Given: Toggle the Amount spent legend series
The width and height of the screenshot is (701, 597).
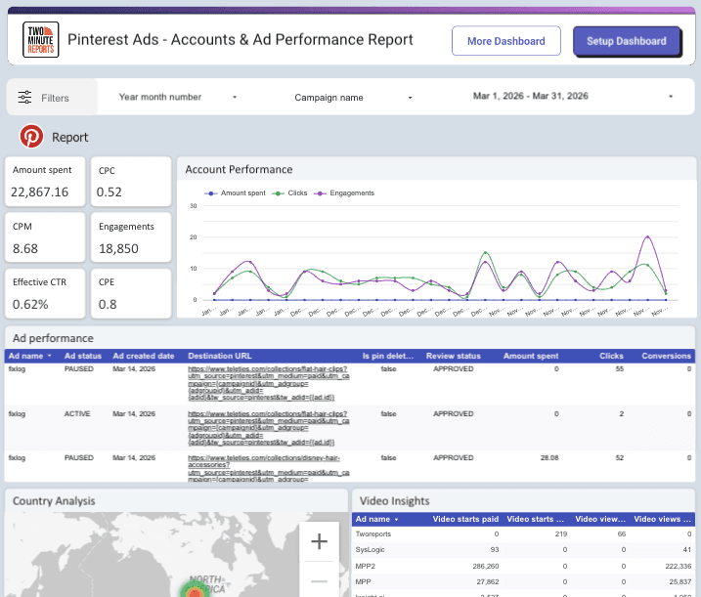Looking at the screenshot, I should 236,193.
